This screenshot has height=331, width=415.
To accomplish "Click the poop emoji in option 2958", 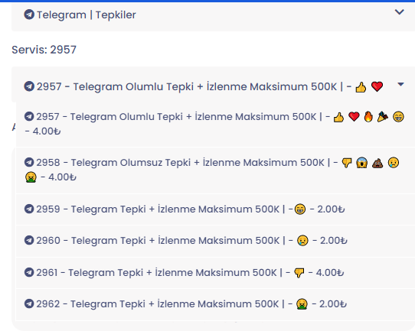I will pos(377,163).
